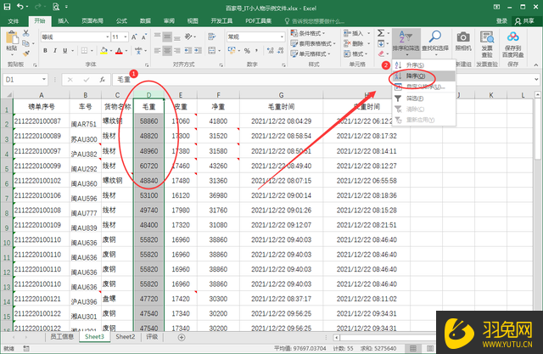Click the AutoSum sigma icon
The height and width of the screenshot is (354, 543).
(x=381, y=33)
